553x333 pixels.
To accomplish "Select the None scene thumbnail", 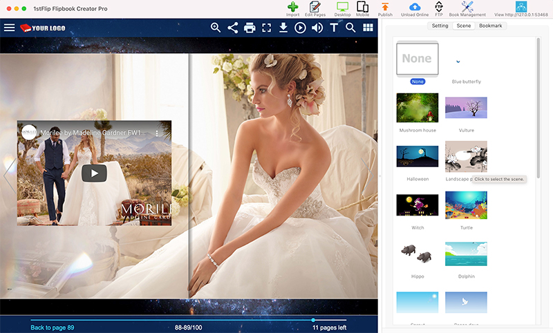I will (x=418, y=59).
